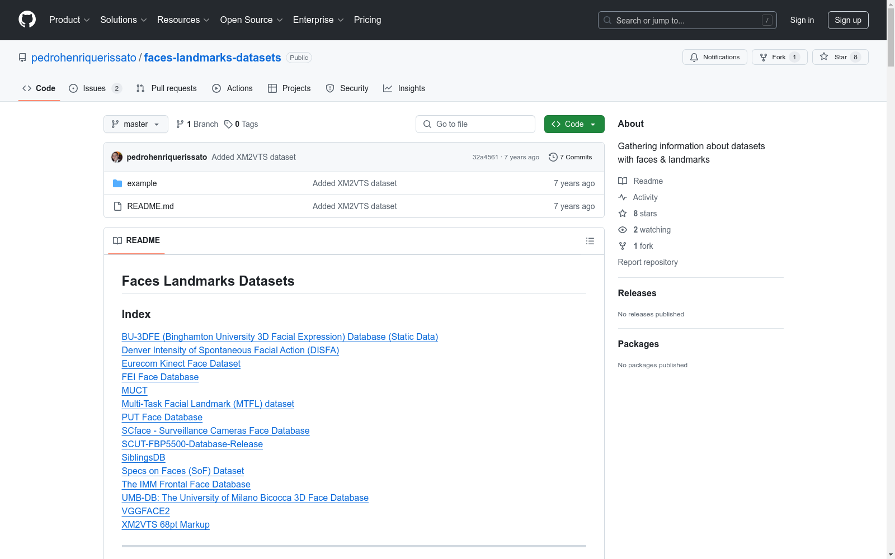View the 0 Tags link
Viewport: 895px width, 559px height.
point(241,124)
